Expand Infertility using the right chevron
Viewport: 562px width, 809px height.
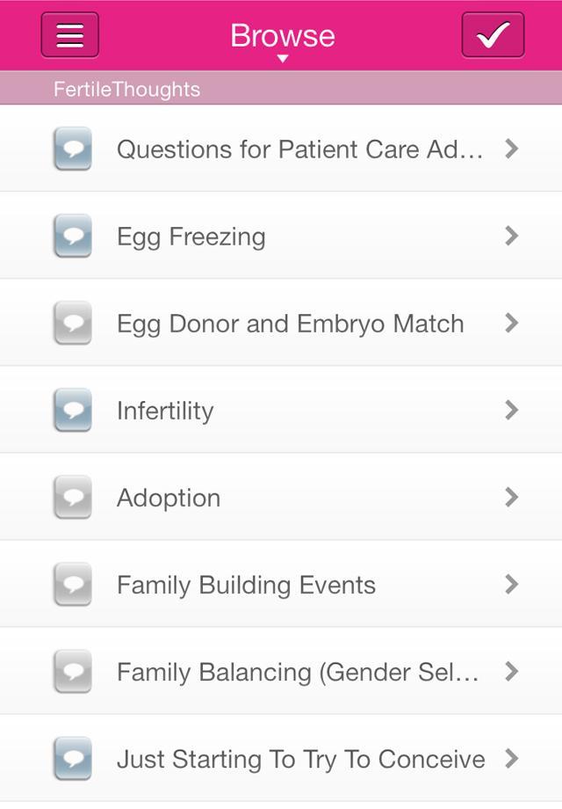(x=512, y=411)
